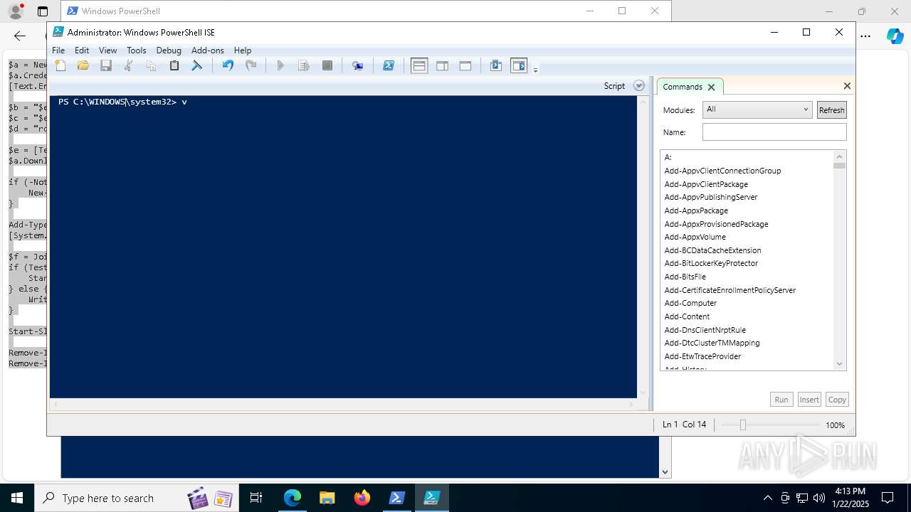Select Add-AppvClientConnectionGroup command
The height and width of the screenshot is (512, 911).
pos(722,171)
